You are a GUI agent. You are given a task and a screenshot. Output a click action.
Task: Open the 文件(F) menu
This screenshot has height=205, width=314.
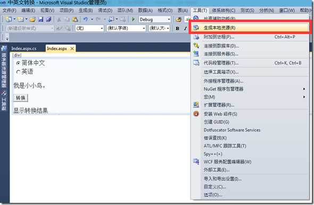click(x=9, y=10)
